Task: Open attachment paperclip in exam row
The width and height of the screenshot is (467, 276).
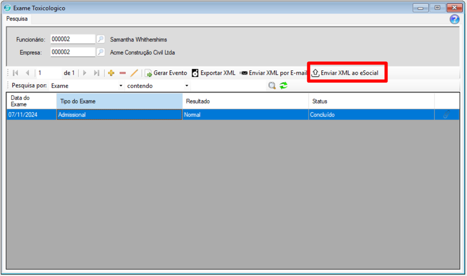Action: point(446,115)
